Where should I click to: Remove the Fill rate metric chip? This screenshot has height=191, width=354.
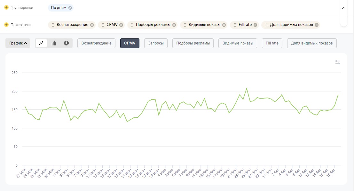click(256, 25)
